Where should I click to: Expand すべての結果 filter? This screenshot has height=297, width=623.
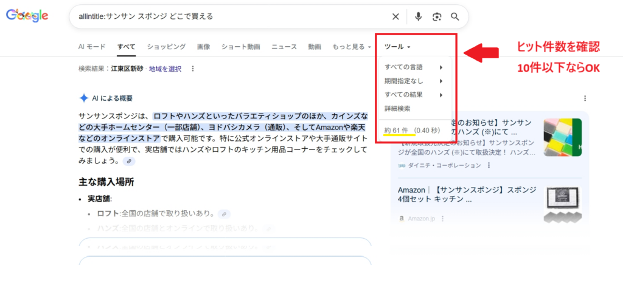[414, 95]
